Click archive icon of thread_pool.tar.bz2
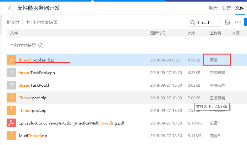 [11, 60]
